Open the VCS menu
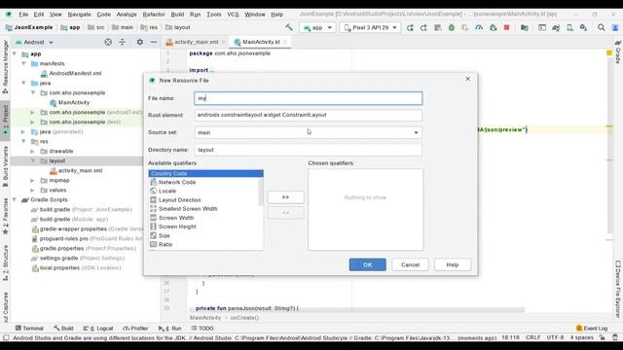Screen dimensions: 623x350 pos(233,15)
